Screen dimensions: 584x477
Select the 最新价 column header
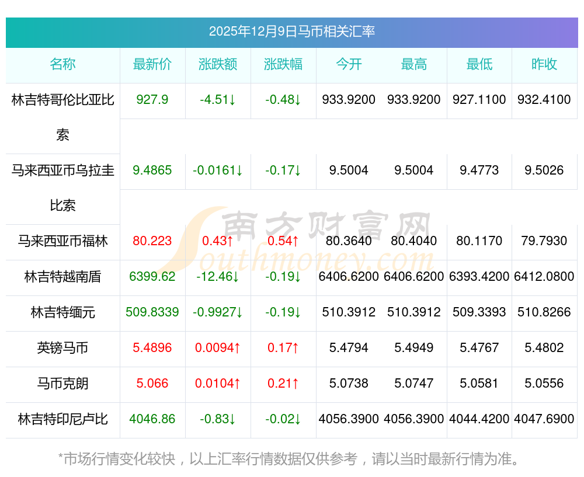(152, 64)
